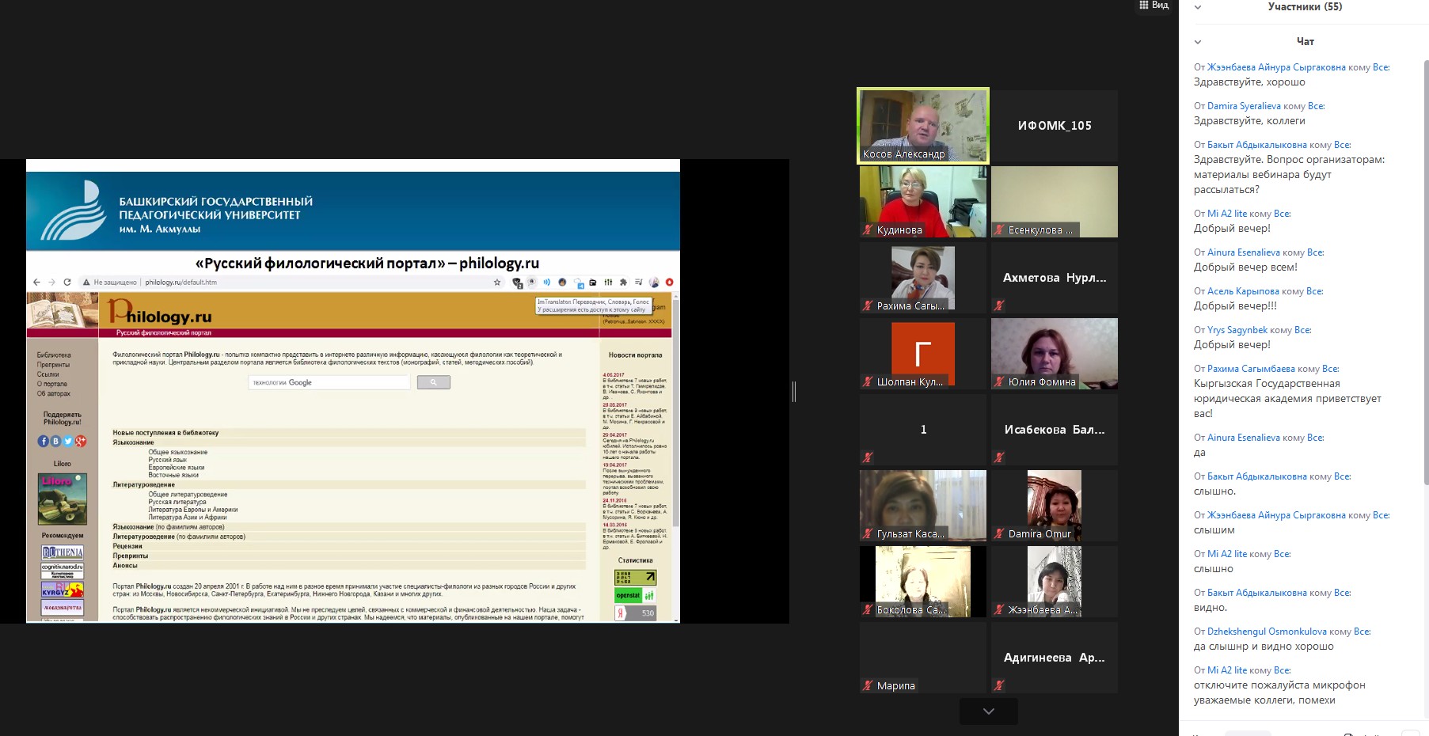This screenshot has height=736, width=1429.
Task: Open the Вид view layout button
Action: click(x=1153, y=6)
